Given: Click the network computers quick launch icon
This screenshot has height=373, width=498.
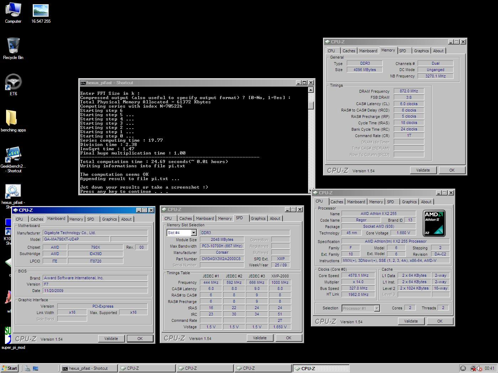Looking at the screenshot, I should (x=28, y=368).
